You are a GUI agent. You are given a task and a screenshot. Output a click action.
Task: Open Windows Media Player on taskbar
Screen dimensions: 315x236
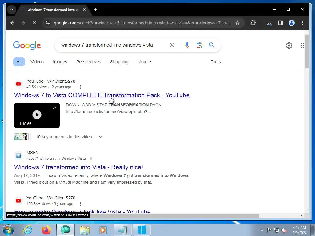click(x=103, y=230)
